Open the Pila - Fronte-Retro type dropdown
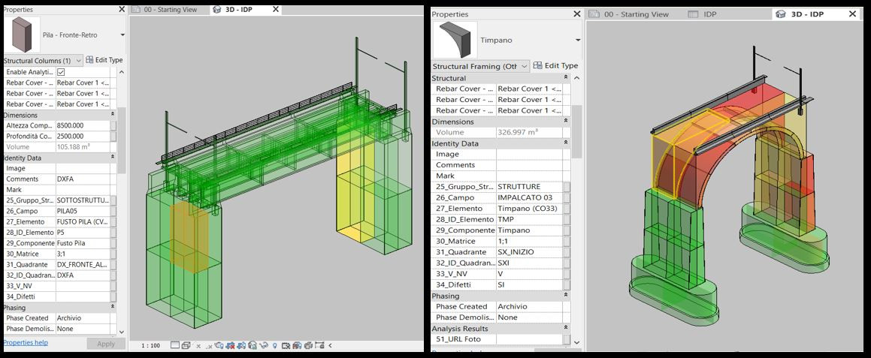 122,35
